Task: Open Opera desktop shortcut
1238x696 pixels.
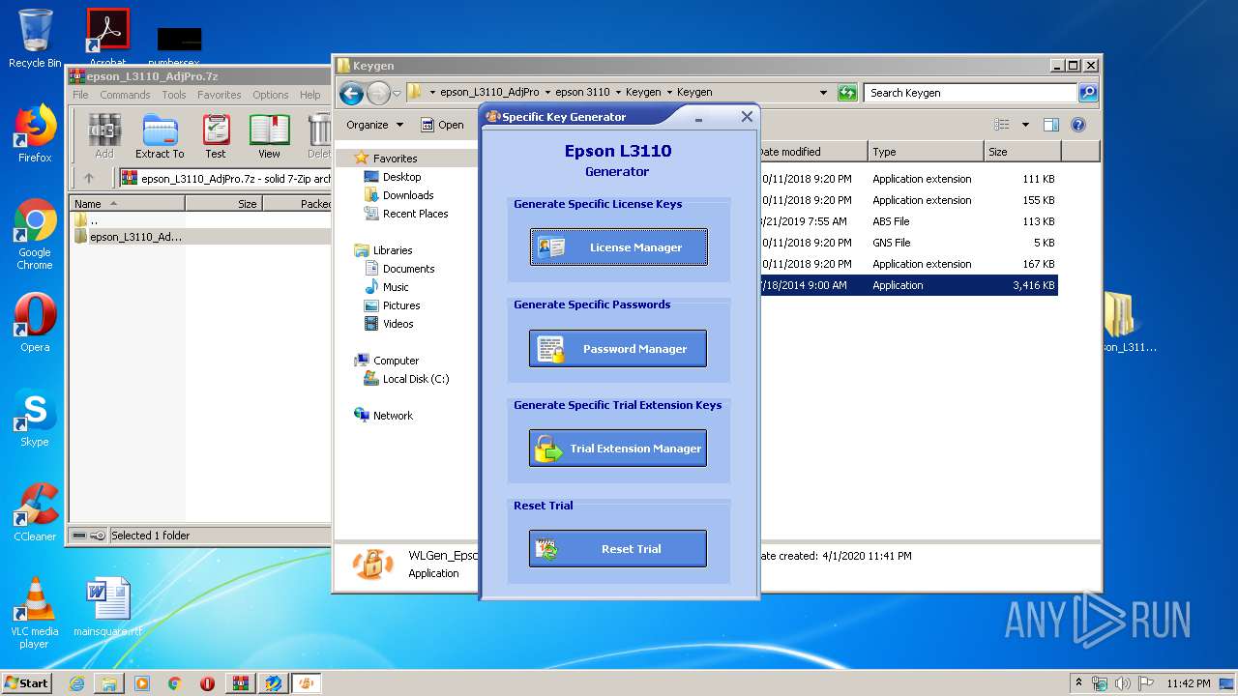Action: pyautogui.click(x=35, y=323)
